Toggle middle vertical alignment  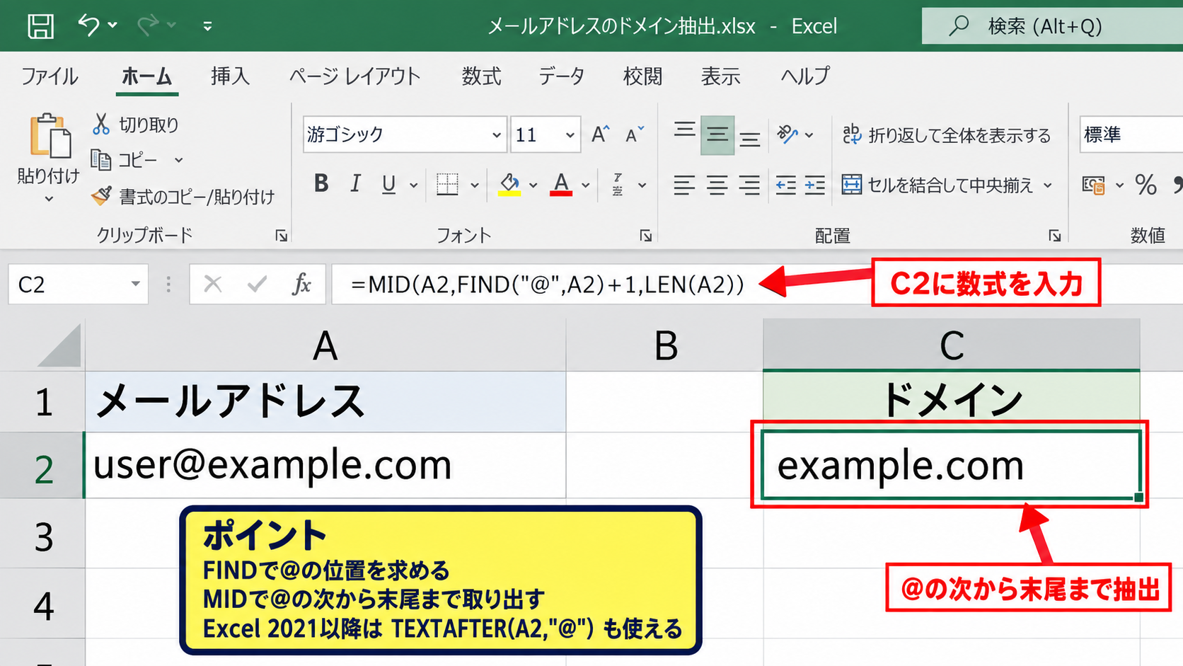pos(717,135)
